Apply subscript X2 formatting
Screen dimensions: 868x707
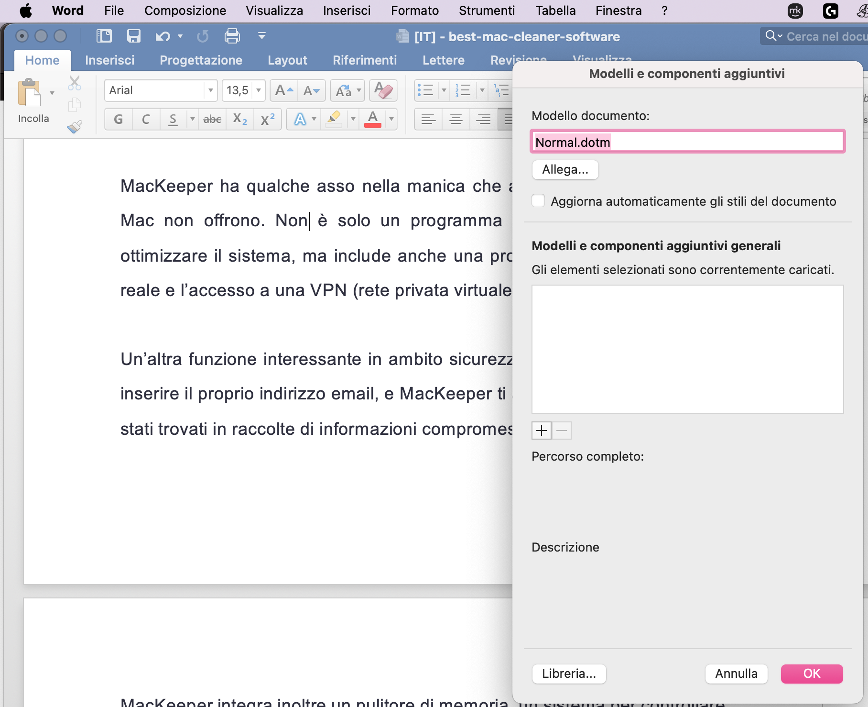pyautogui.click(x=240, y=119)
